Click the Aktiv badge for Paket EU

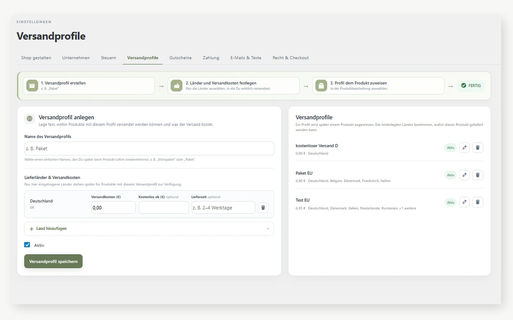(x=450, y=175)
